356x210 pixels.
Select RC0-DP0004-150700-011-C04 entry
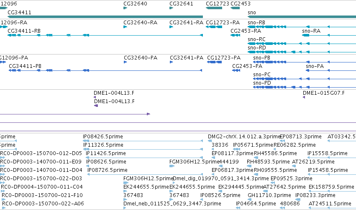coord(42,187)
